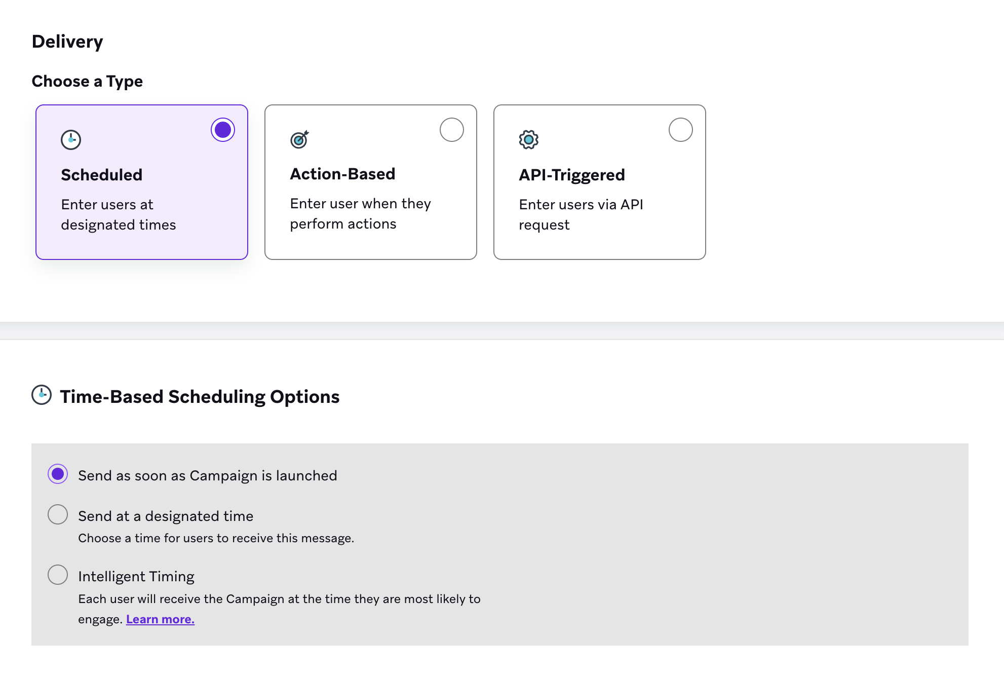Click 'Enter users at designated times' description
The width and height of the screenshot is (1004, 675).
click(118, 214)
